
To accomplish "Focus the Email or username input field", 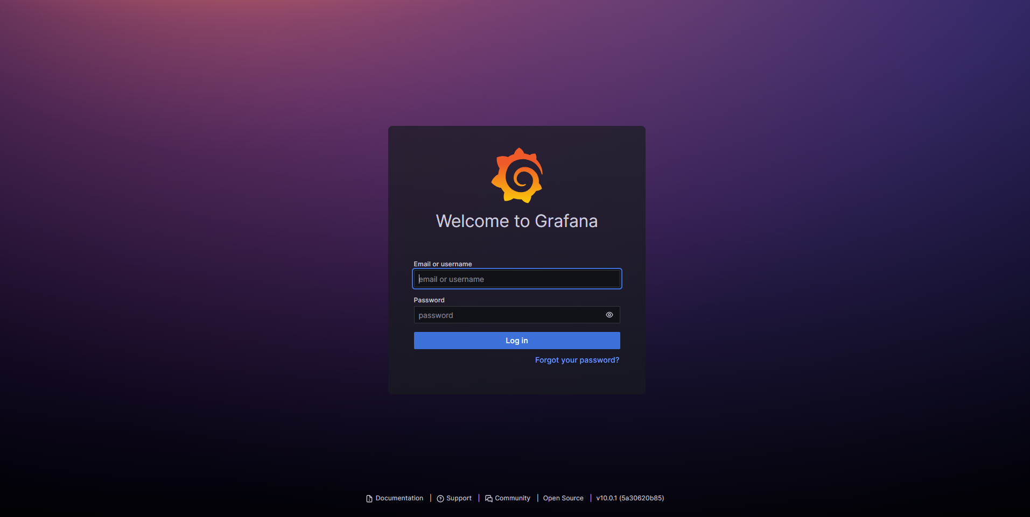I will pos(517,279).
